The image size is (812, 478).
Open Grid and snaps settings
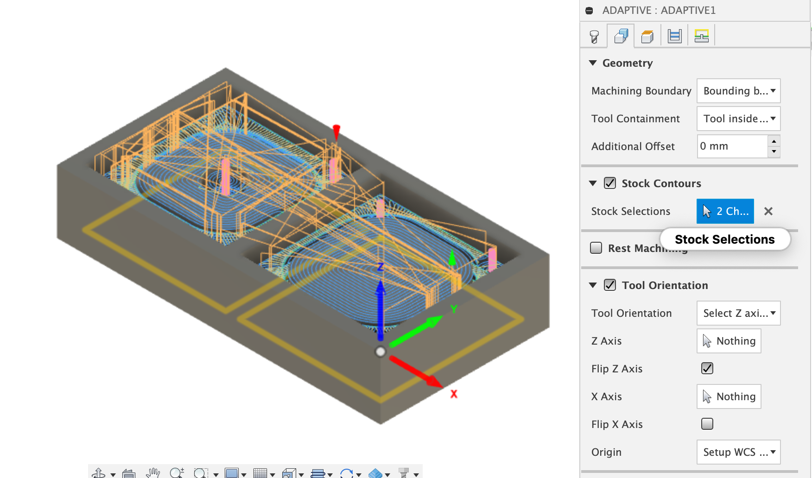point(260,473)
